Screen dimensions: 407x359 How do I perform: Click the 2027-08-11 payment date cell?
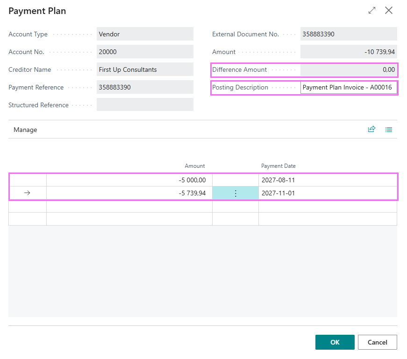tap(328, 180)
